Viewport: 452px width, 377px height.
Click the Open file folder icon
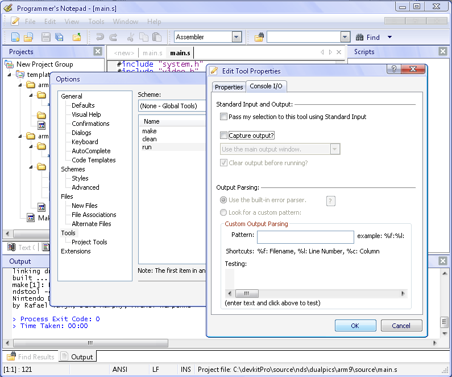coord(28,38)
